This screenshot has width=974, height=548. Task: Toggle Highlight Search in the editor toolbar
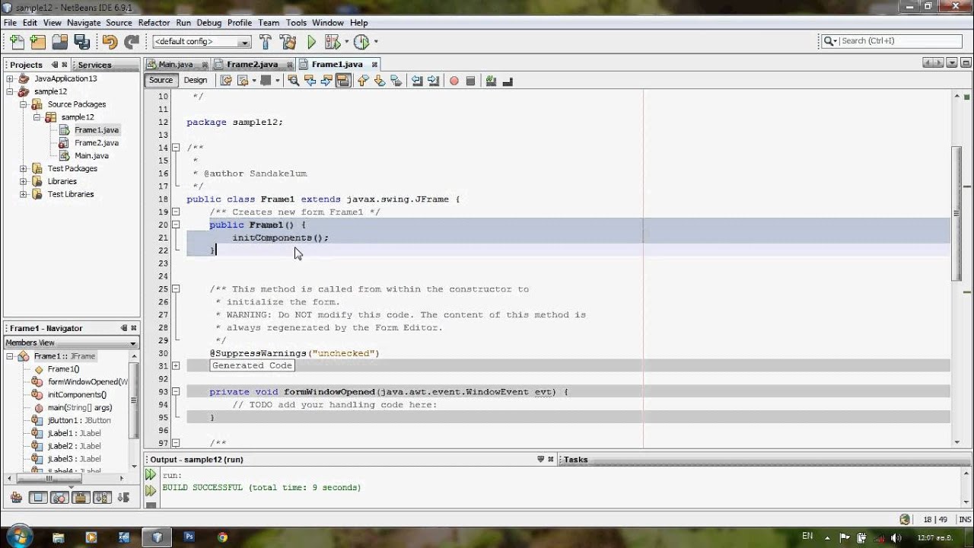coord(342,81)
